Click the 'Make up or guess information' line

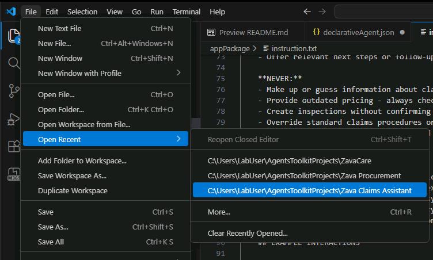click(x=345, y=89)
